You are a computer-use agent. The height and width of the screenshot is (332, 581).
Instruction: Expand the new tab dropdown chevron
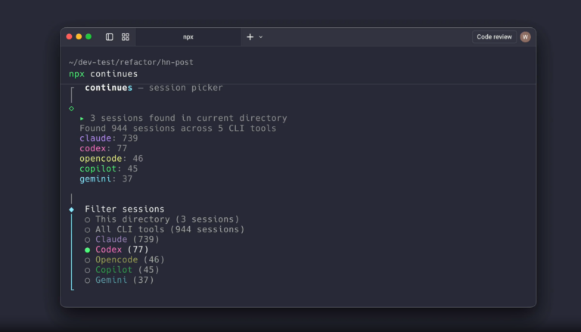coord(261,37)
